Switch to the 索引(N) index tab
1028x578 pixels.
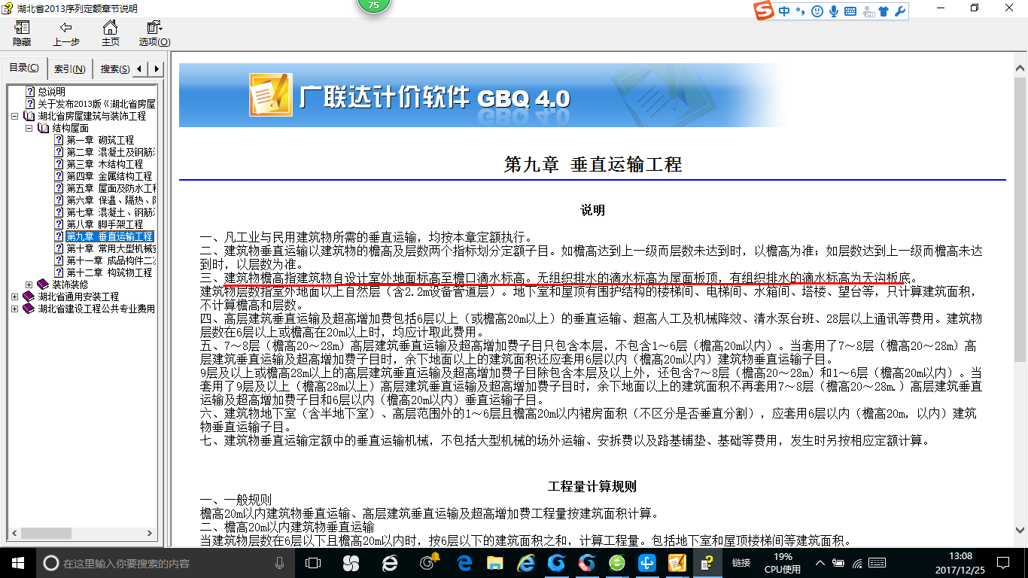70,69
